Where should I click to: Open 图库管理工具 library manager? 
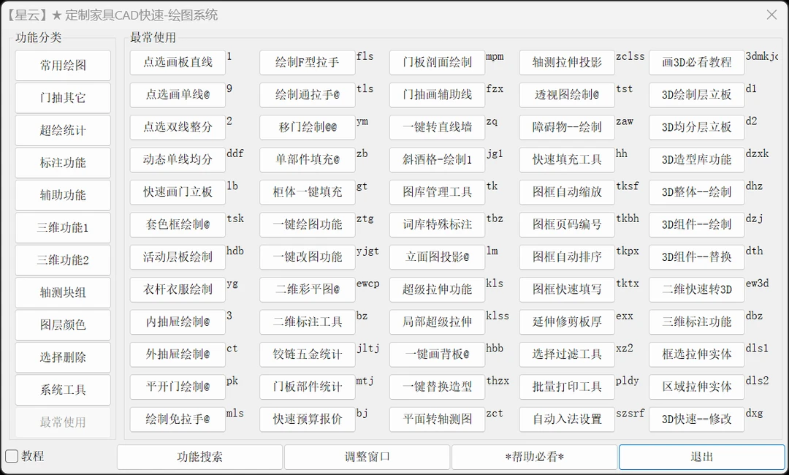(437, 192)
